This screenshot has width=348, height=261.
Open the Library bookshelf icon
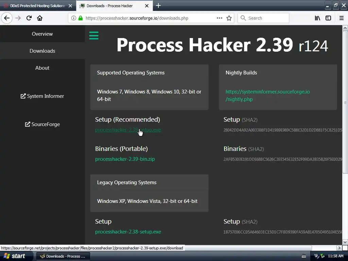(x=317, y=18)
